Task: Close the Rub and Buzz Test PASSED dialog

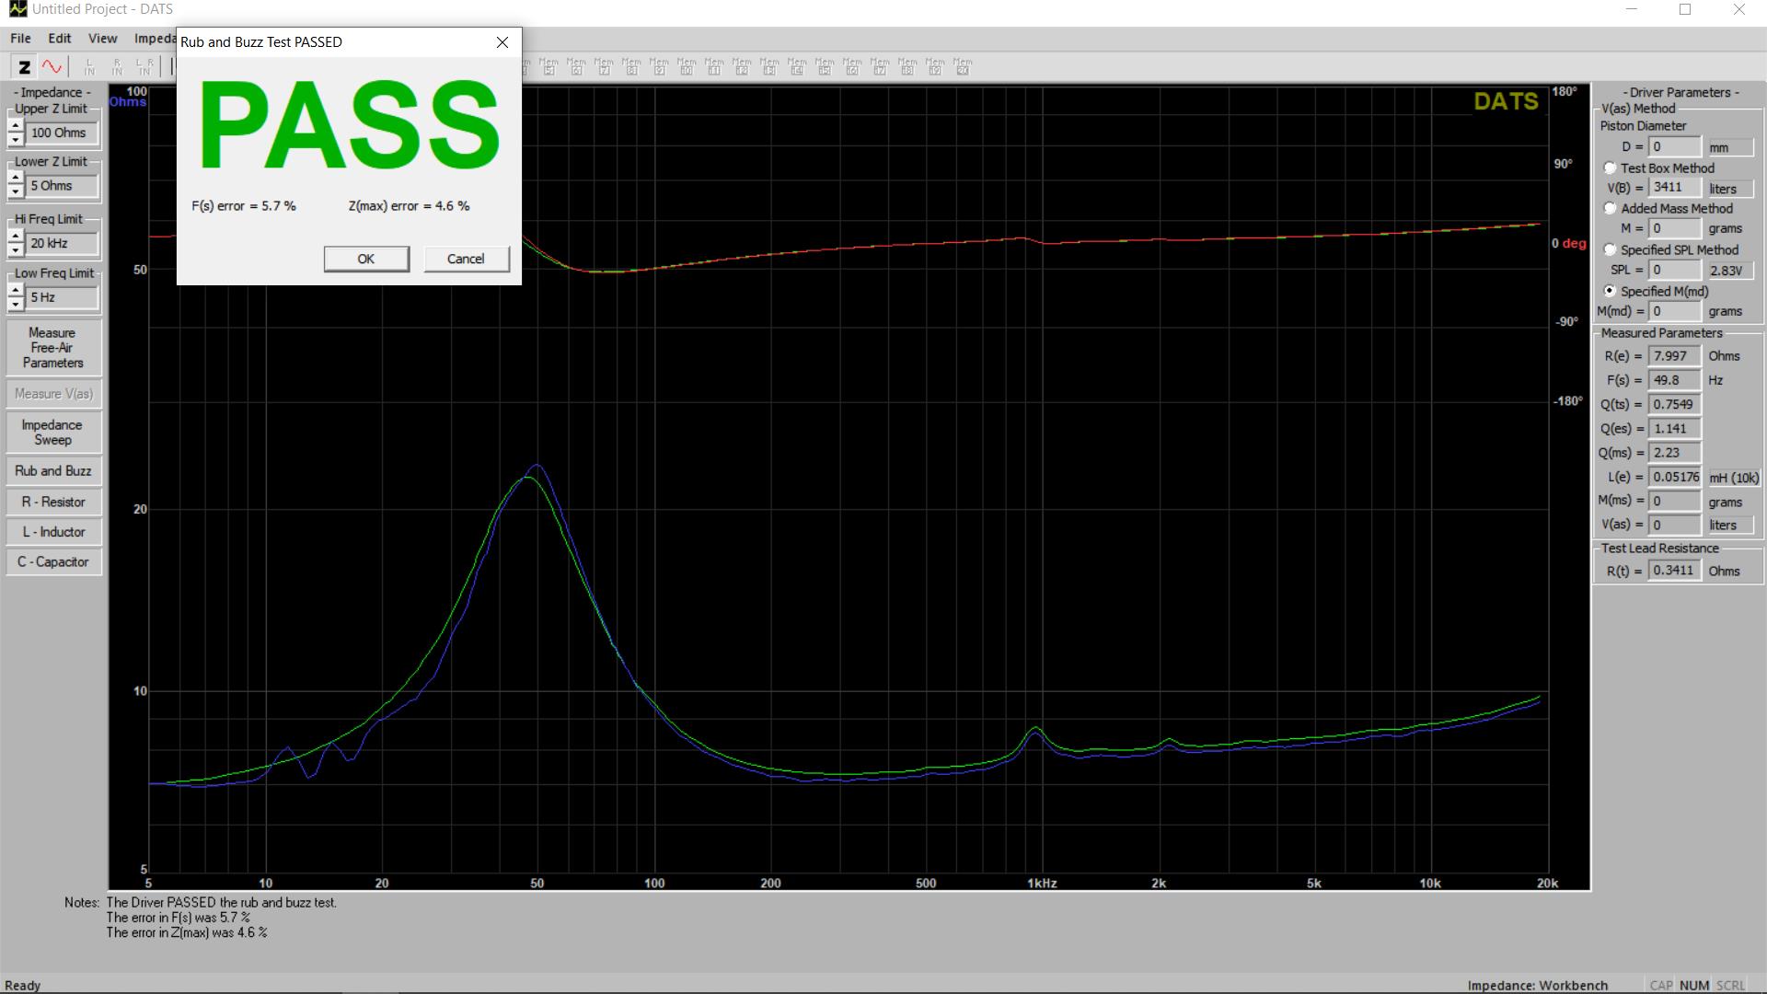Action: [x=502, y=42]
